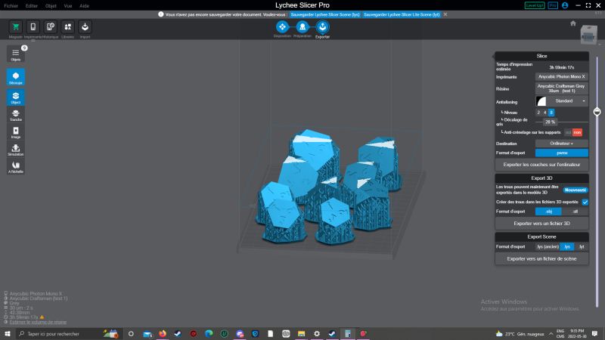The width and height of the screenshot is (605, 340).
Task: Click the home view icon
Action: point(573,23)
